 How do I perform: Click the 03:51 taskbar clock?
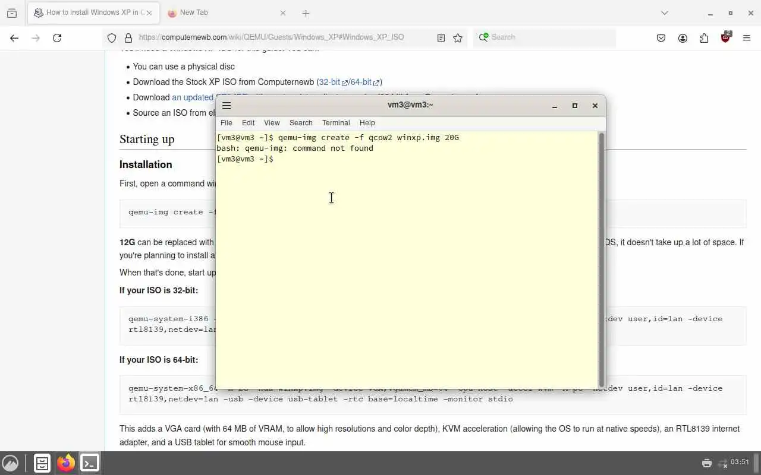point(740,462)
